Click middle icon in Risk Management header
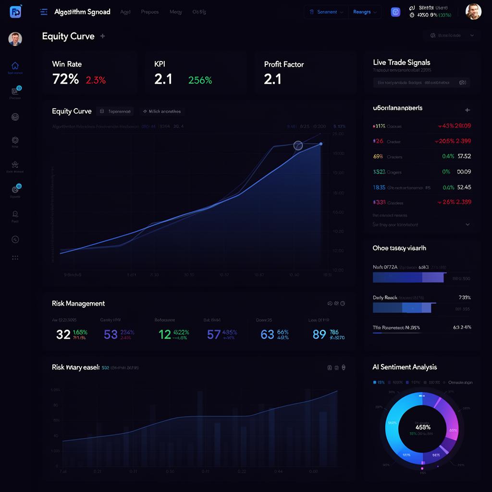Image resolution: width=492 pixels, height=492 pixels. pos(336,304)
